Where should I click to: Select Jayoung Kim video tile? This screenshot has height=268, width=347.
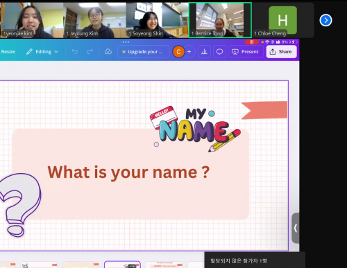pyautogui.click(x=94, y=20)
